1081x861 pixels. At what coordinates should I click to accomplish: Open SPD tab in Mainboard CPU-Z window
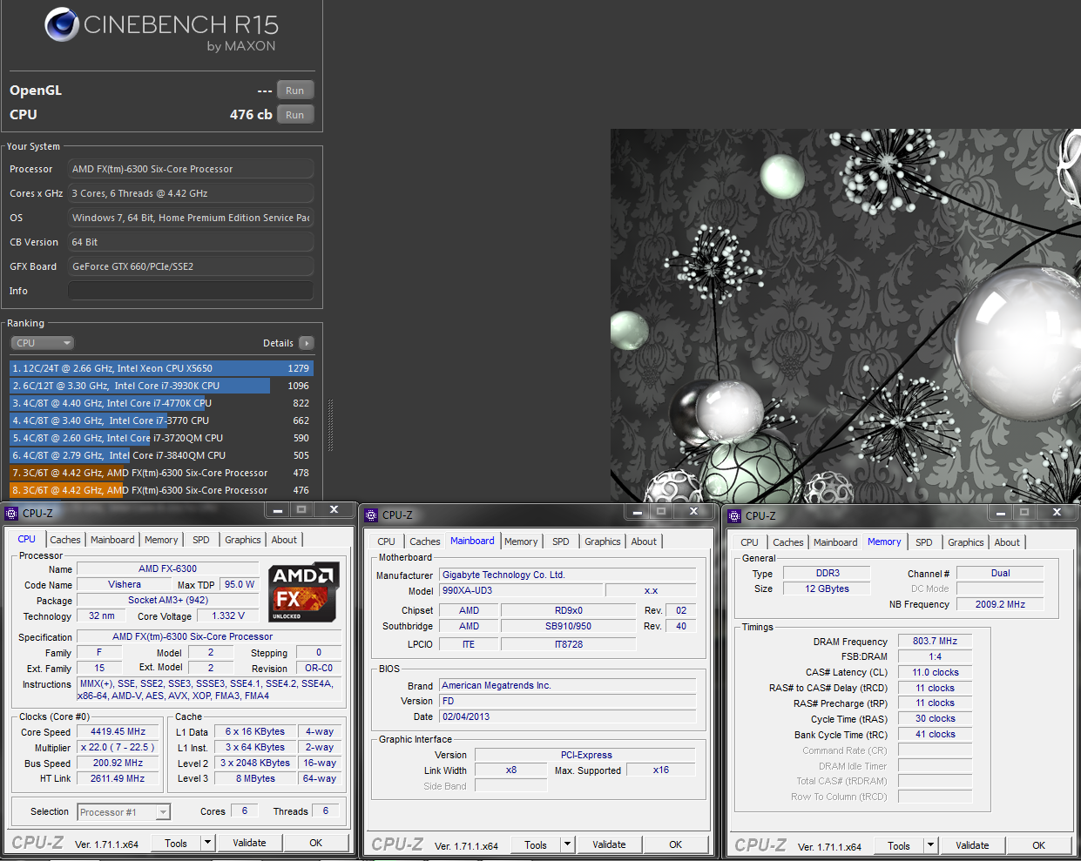point(561,541)
